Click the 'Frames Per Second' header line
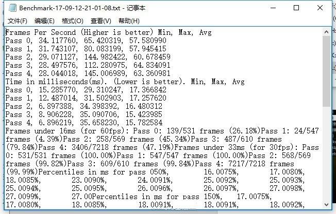Viewport: 336px width, 214px height. point(108,32)
